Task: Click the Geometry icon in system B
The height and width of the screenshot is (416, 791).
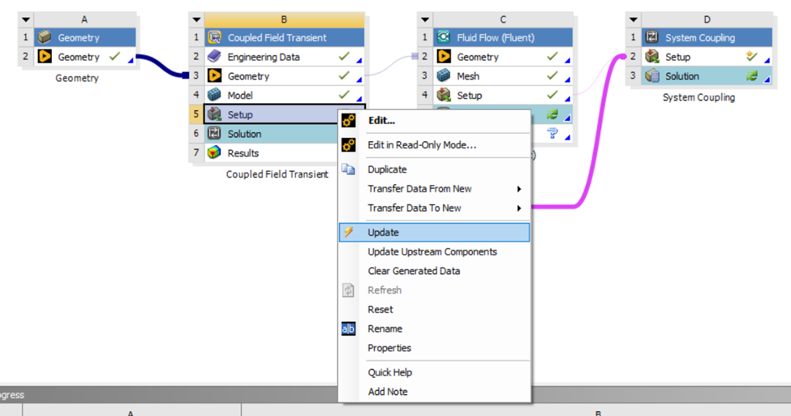Action: coord(214,75)
